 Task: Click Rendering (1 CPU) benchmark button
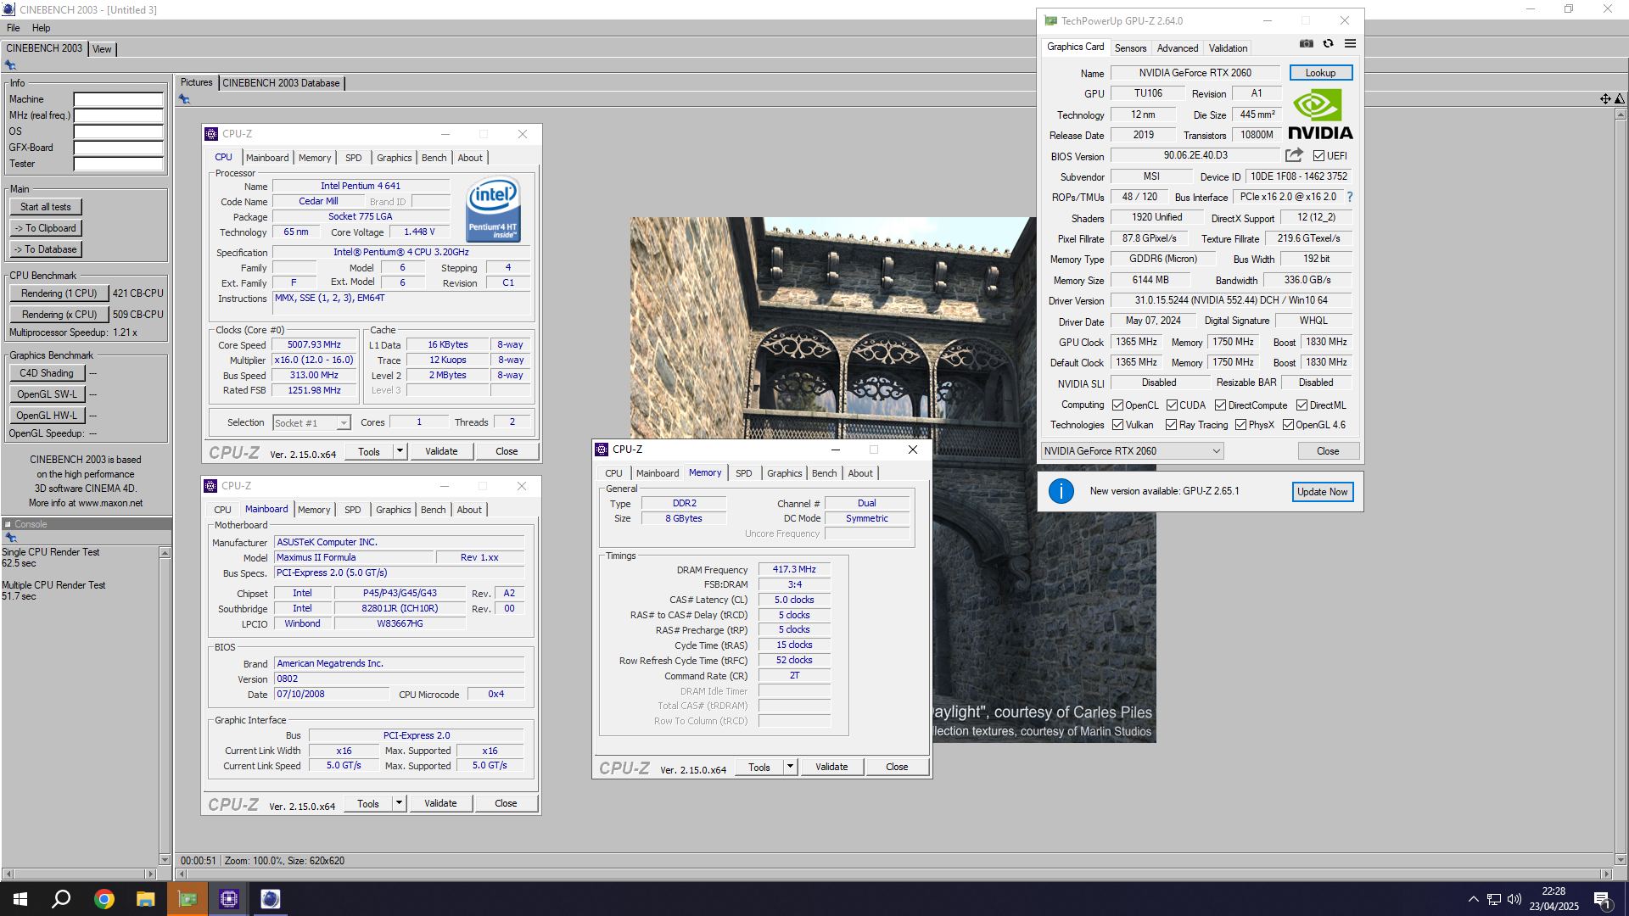point(59,293)
